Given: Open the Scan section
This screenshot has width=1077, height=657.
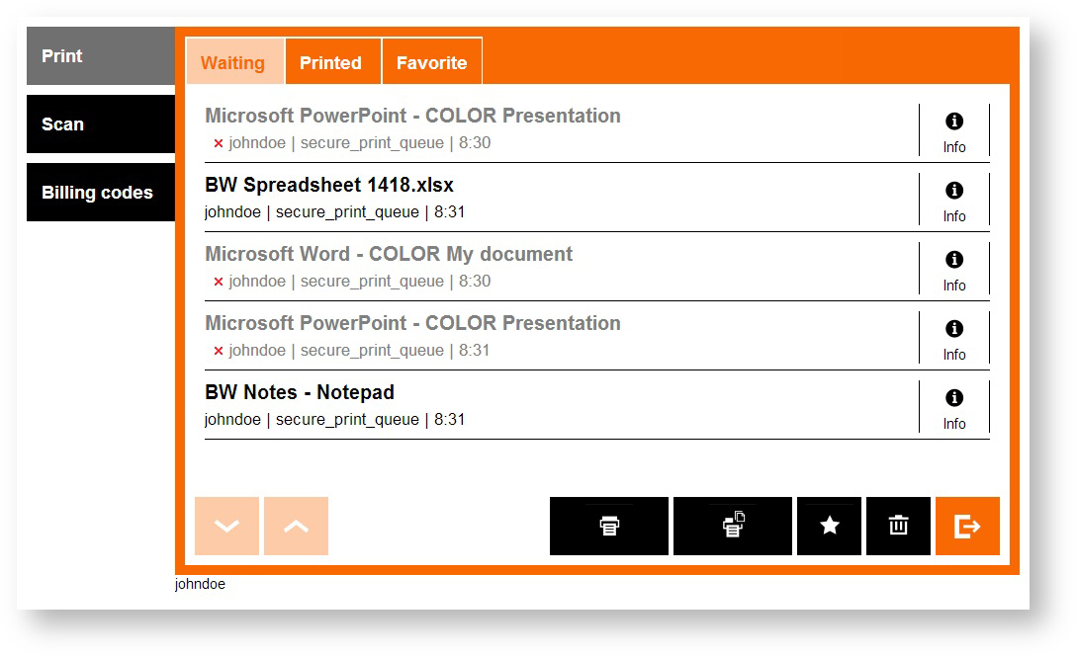Looking at the screenshot, I should tap(100, 124).
